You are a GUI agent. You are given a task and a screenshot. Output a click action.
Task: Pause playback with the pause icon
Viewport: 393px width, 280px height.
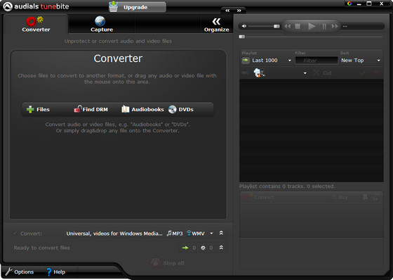tap(324, 26)
